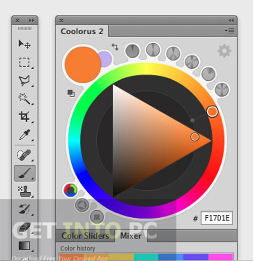Screen dimensions: 253x261
Task: Select second color harmony scheme circle
Action: 153,50
